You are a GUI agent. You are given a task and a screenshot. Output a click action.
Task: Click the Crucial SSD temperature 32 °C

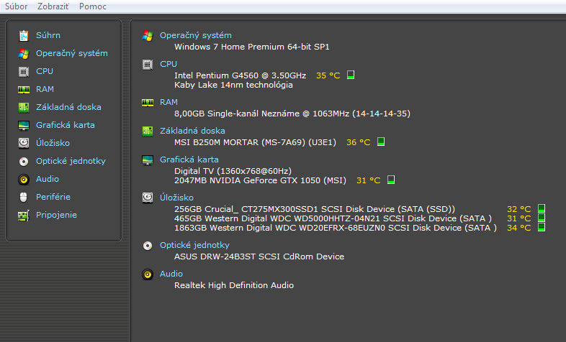click(x=519, y=209)
